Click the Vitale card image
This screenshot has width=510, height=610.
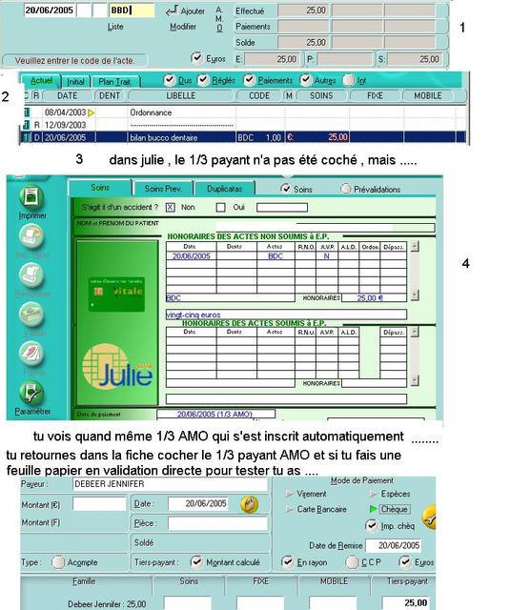coord(116,294)
